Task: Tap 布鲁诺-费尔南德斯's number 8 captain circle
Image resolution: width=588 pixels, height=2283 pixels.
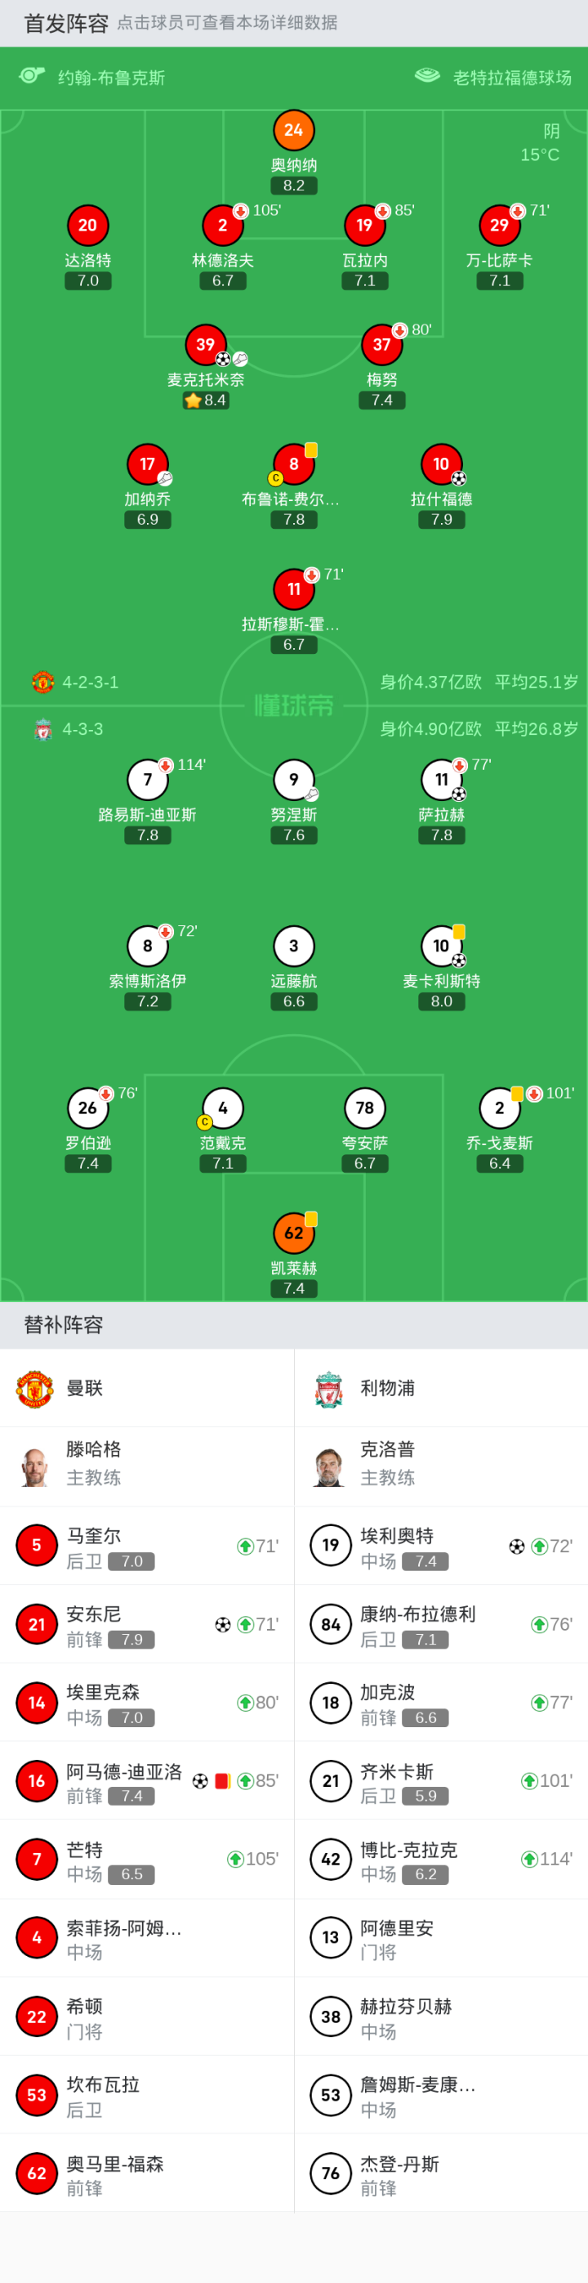Action: 294,463
